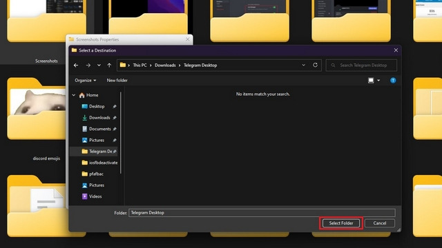The width and height of the screenshot is (442, 248).
Task: Go forward using the Forward arrow
Action: tap(88, 65)
